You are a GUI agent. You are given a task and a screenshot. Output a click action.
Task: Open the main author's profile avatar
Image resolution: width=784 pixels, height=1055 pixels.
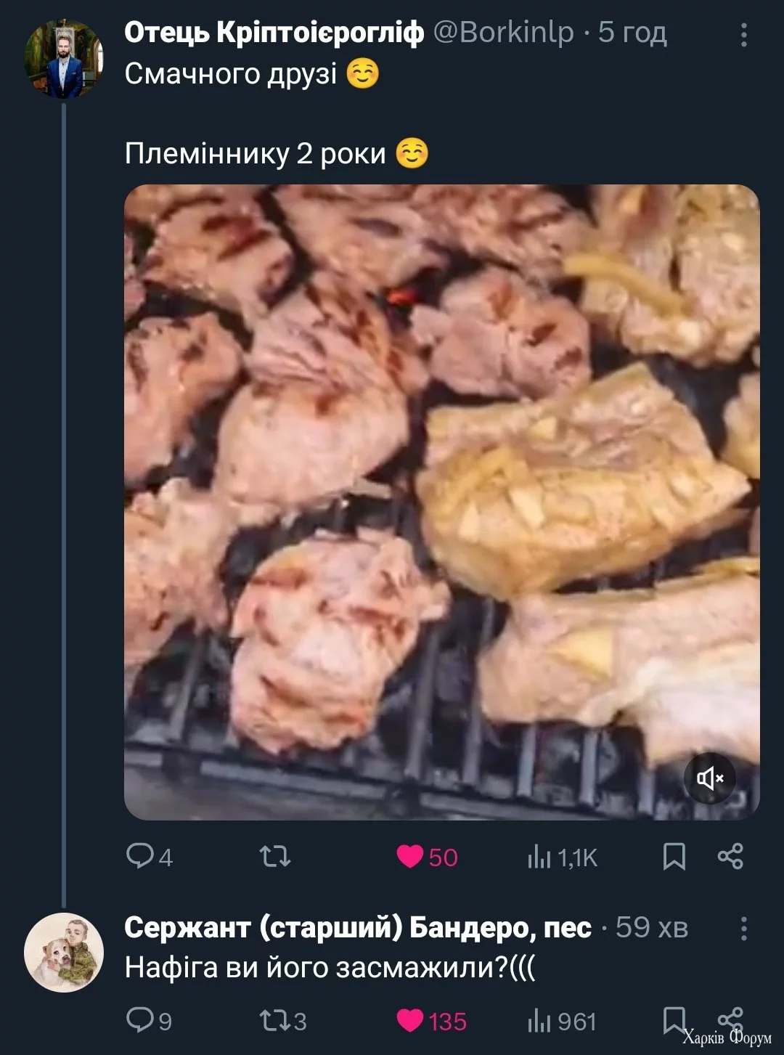pos(64,60)
